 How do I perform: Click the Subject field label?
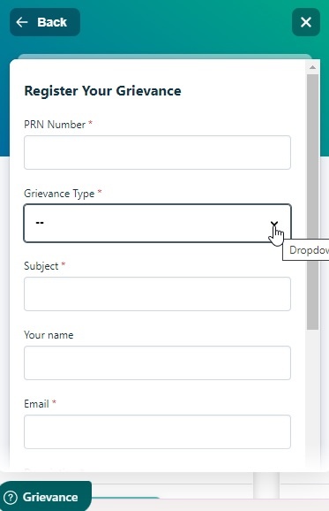coord(41,266)
